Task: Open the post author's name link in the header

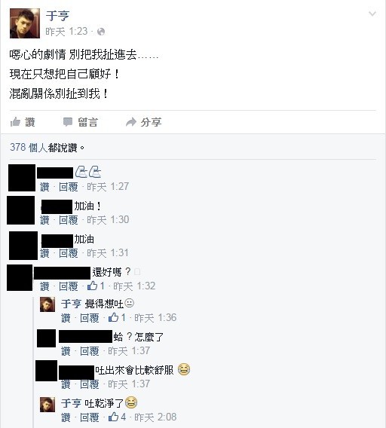Action: 57,16
